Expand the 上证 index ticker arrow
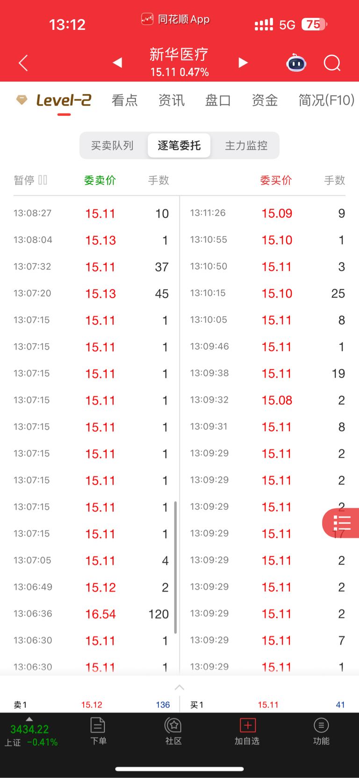Image resolution: width=359 pixels, height=778 pixels. point(29,719)
